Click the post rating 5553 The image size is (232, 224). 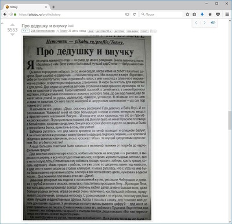12,30
